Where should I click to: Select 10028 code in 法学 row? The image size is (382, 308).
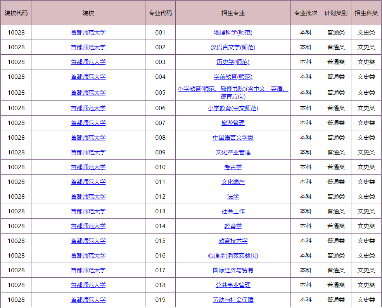pos(16,197)
